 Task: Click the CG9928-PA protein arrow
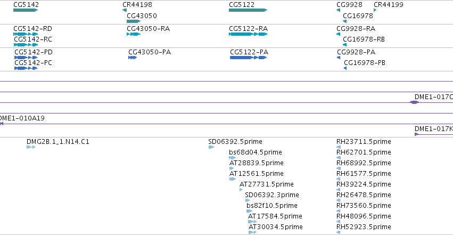coord(339,58)
